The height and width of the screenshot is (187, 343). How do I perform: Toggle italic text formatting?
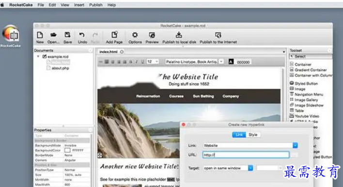[x=137, y=62]
